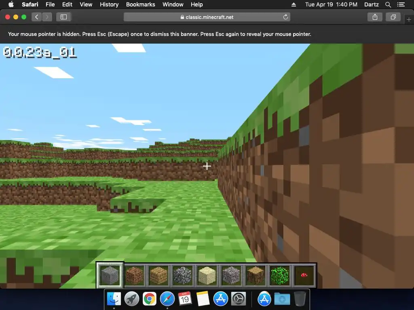
Task: Open Finder from the Dock
Action: tap(114, 299)
